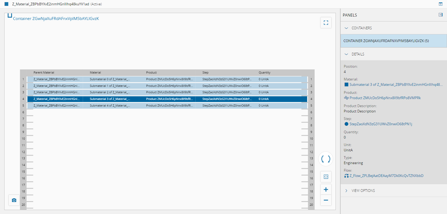Click the container icon beside the container title
The image size is (447, 214).
click(x=10, y=15)
